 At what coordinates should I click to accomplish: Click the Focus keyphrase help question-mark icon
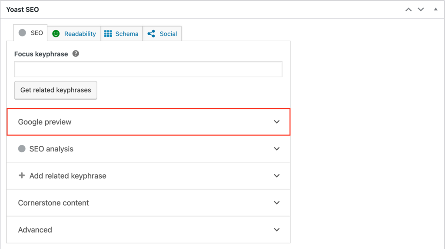[x=76, y=54]
